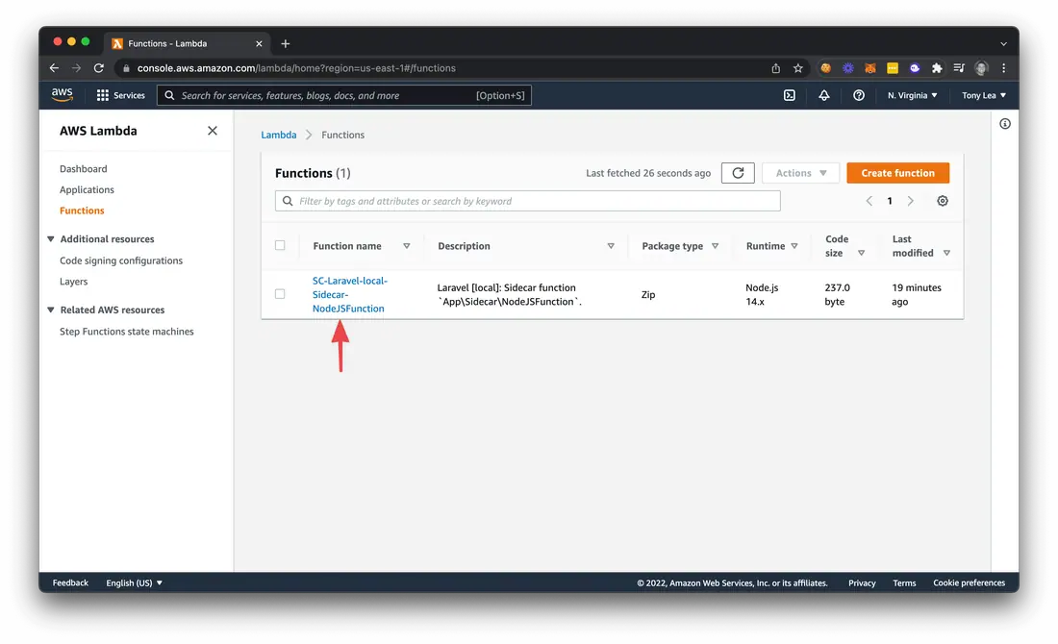The image size is (1058, 644).
Task: Click the share page icon in address bar
Action: coord(776,68)
